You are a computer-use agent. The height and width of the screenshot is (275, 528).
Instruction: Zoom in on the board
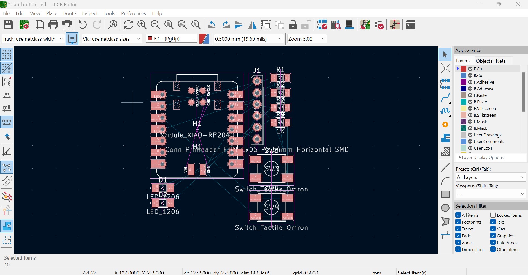pyautogui.click(x=142, y=25)
